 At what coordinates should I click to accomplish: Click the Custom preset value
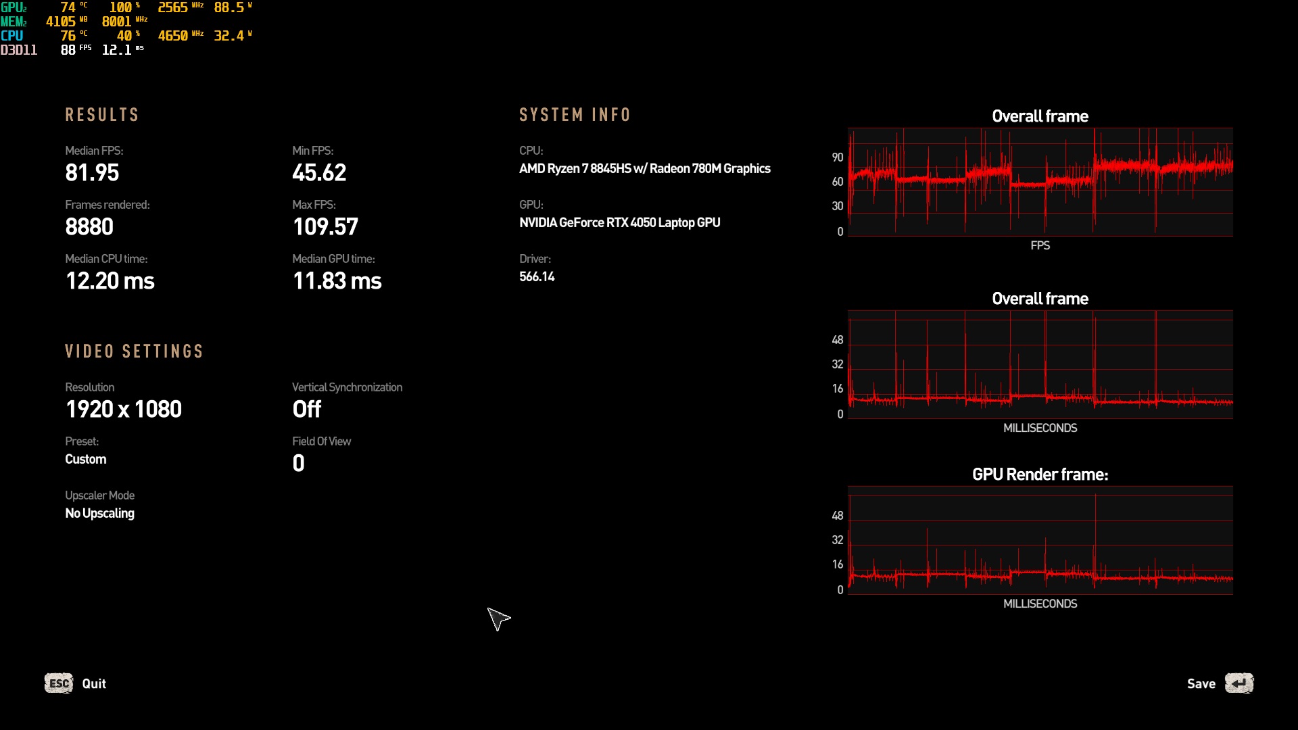pyautogui.click(x=86, y=460)
